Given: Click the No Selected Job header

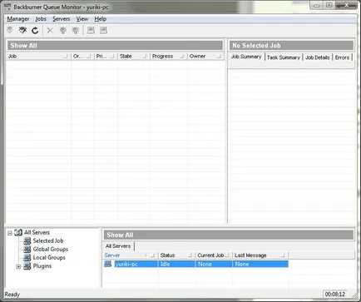Looking at the screenshot, I should point(291,46).
